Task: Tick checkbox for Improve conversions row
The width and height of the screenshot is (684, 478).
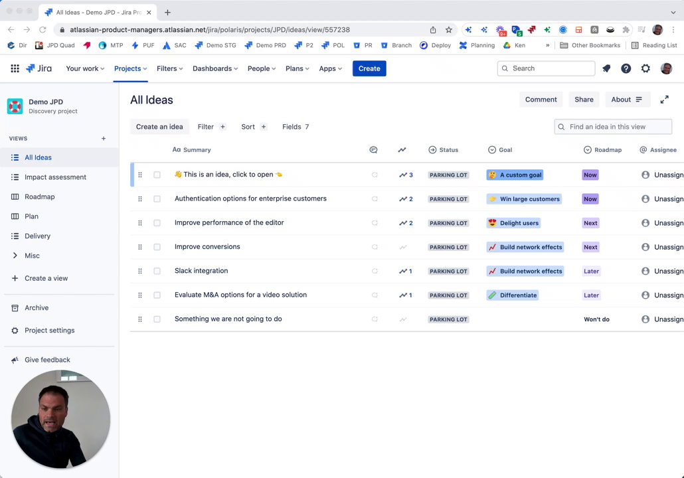Action: (157, 247)
